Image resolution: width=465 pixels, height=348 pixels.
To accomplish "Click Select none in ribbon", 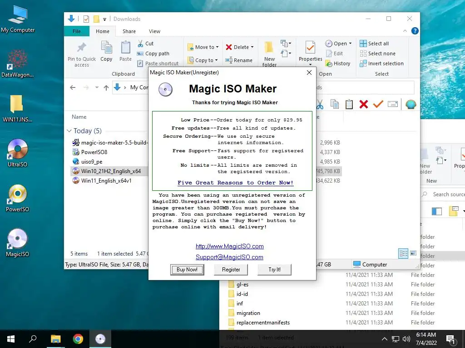I will [x=377, y=53].
